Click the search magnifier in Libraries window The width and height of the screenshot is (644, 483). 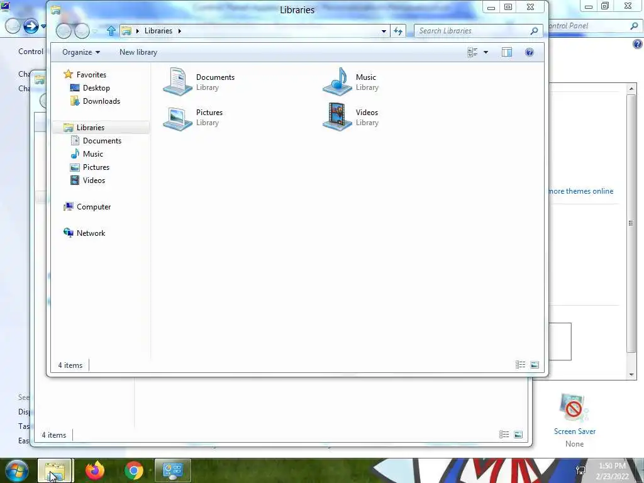click(534, 31)
